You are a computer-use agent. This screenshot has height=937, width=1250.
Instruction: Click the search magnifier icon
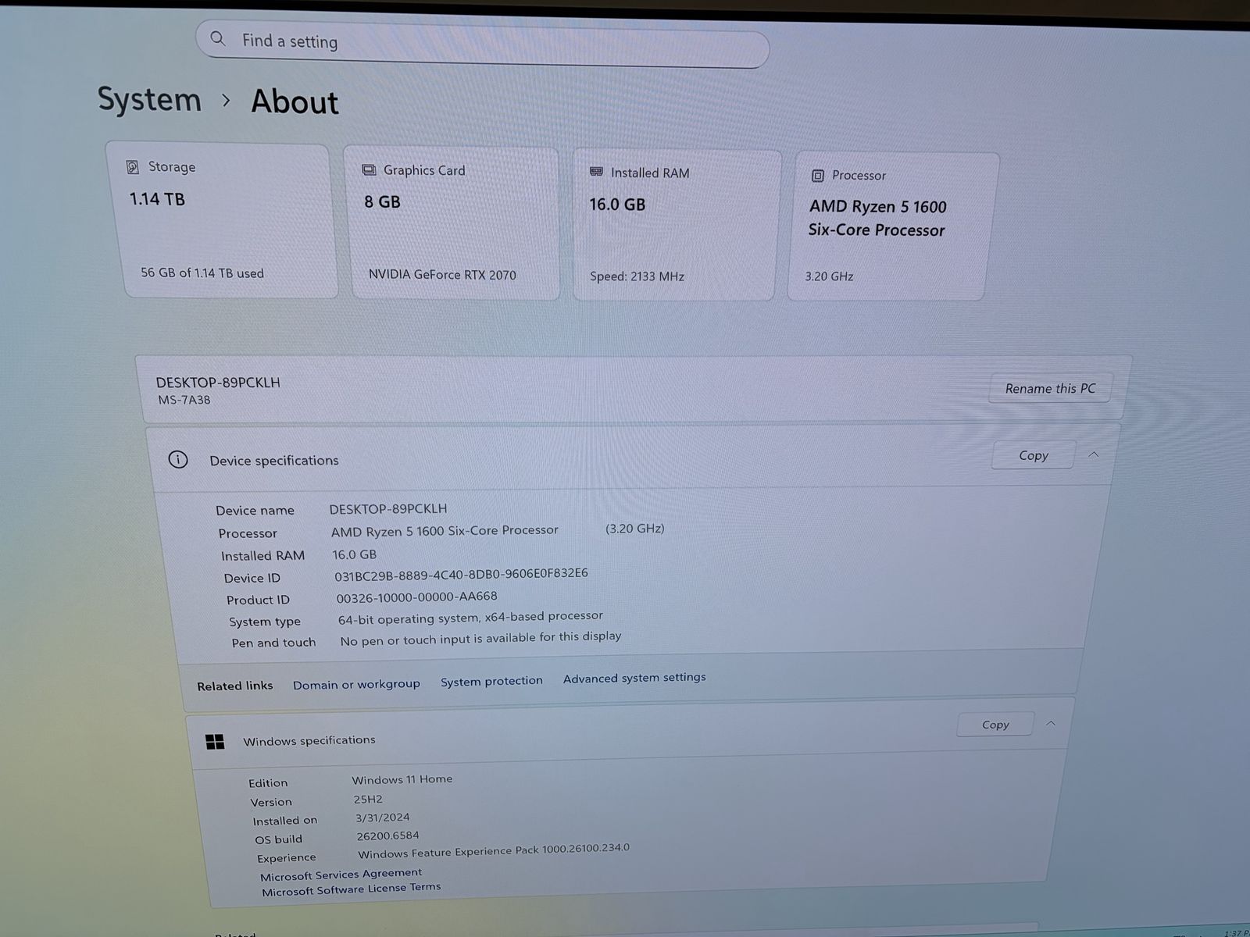[x=218, y=38]
